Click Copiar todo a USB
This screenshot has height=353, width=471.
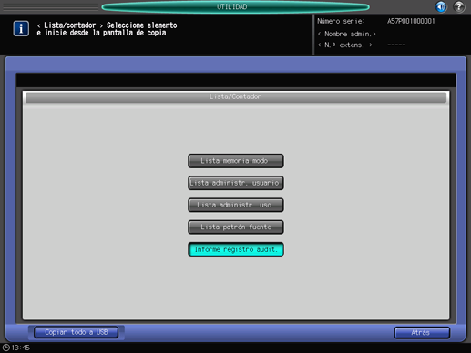[77, 332]
